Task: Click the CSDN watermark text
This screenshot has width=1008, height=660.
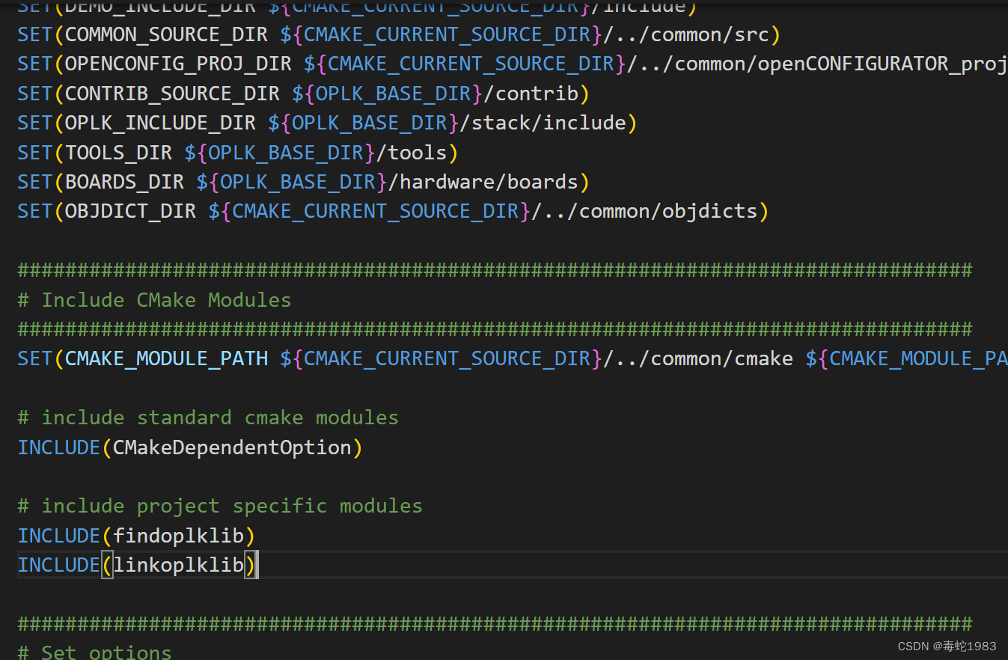Action: pyautogui.click(x=947, y=647)
